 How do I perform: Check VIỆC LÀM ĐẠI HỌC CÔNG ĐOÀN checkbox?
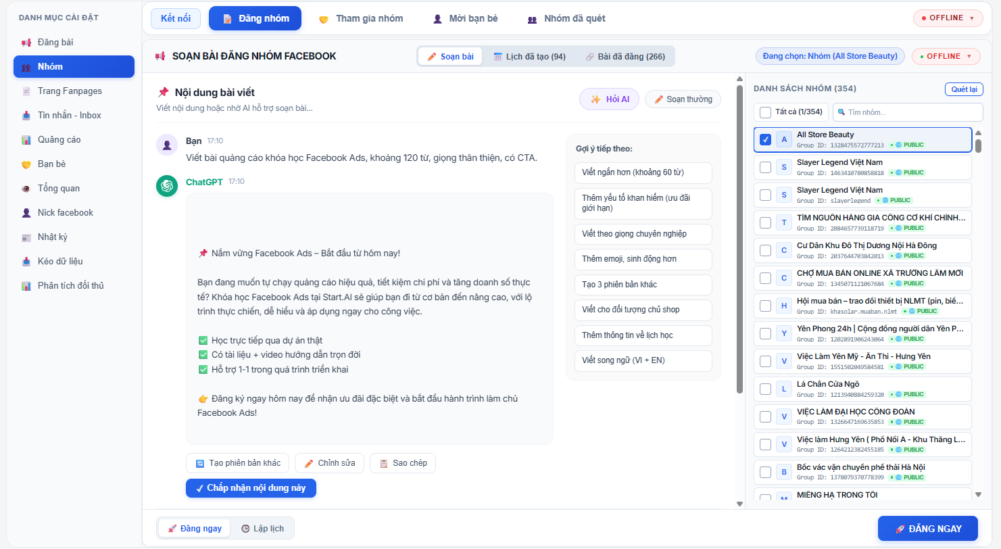point(766,416)
